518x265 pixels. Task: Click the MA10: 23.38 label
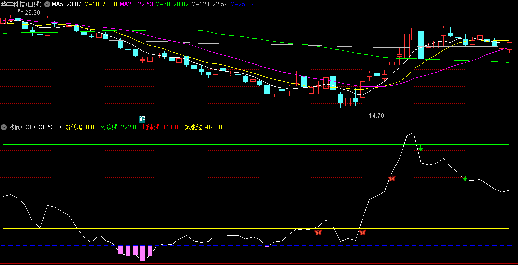(x=101, y=4)
